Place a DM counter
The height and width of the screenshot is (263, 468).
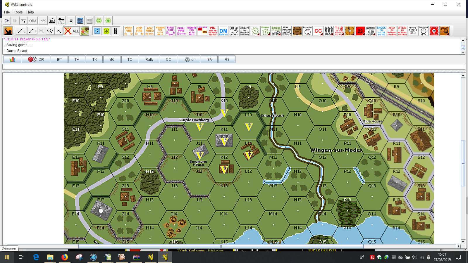(x=223, y=31)
